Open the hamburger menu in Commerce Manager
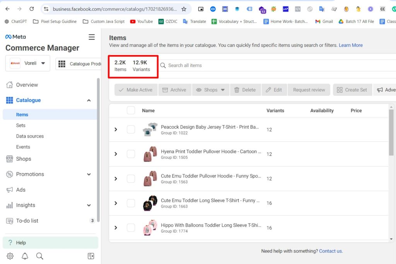 point(92,37)
